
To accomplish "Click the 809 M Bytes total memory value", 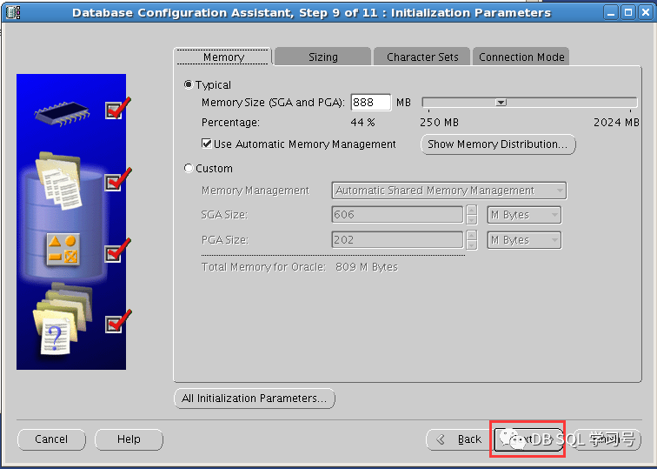I will click(367, 267).
